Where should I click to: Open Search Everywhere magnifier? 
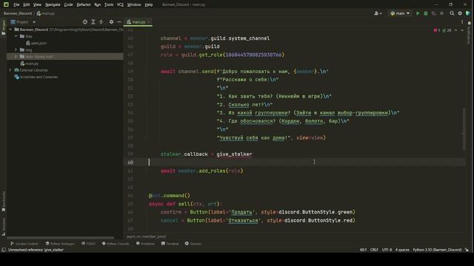pyautogui.click(x=452, y=13)
